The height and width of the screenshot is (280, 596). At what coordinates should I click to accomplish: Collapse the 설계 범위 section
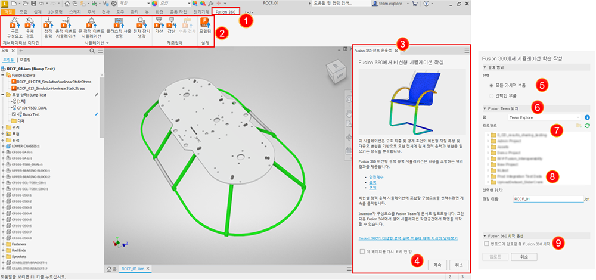click(x=485, y=67)
